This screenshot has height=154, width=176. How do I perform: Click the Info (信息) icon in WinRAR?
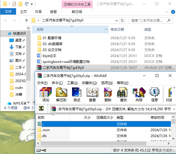(155, 94)
